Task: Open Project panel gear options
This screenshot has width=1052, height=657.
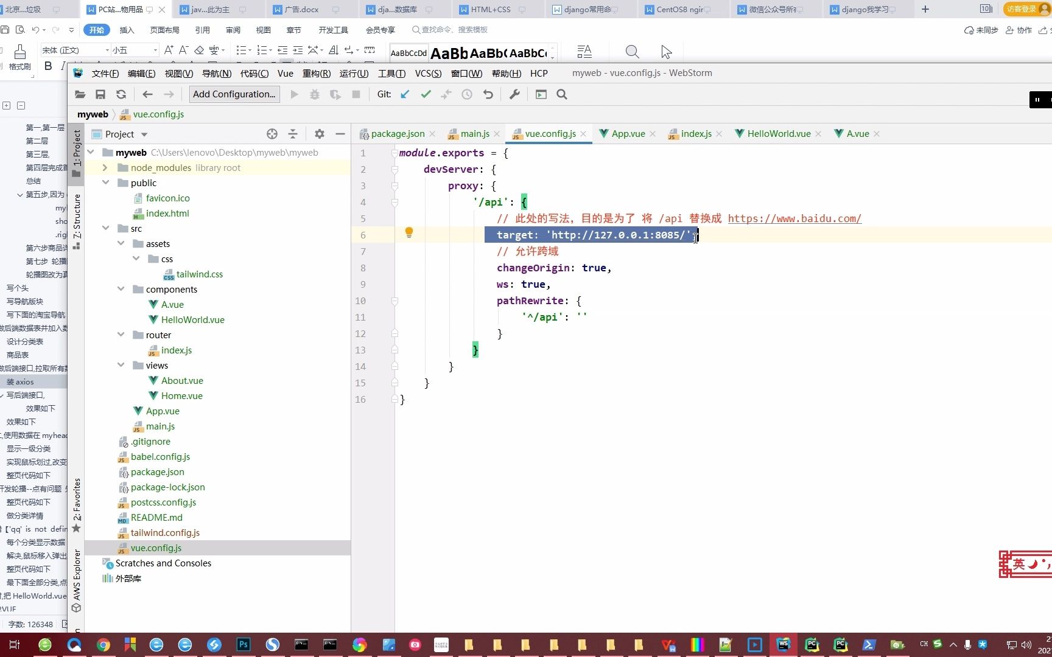Action: [x=320, y=134]
